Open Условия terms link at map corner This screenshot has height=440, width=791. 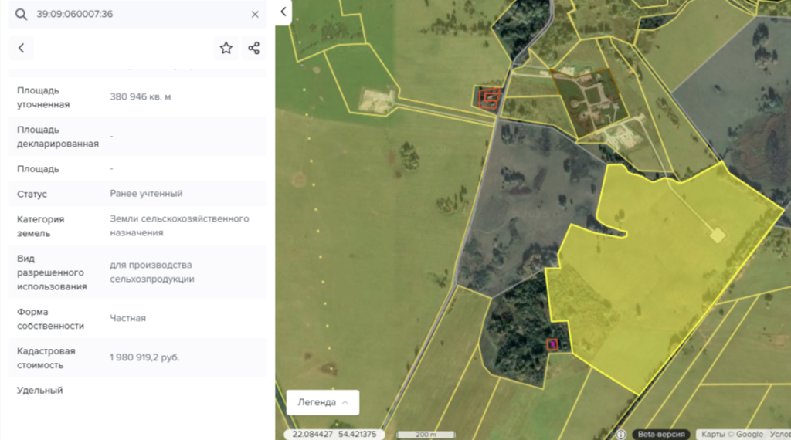(x=780, y=434)
